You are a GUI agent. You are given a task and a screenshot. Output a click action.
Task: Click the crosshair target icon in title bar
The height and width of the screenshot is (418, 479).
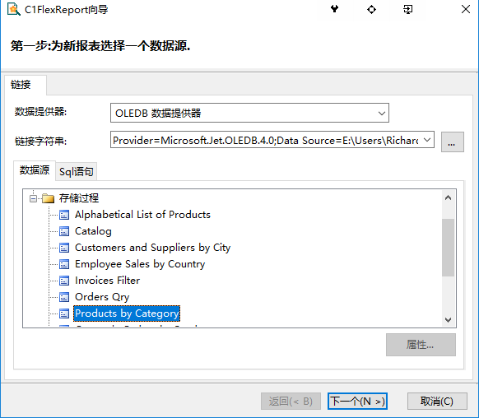pos(371,10)
